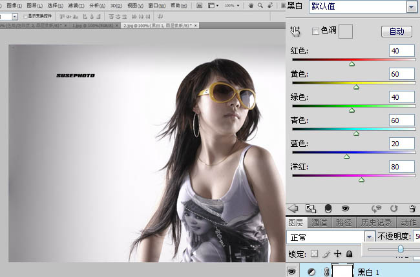This screenshot has height=277, width=420.
Task: Open the 正常 blend mode dropdown
Action: (x=370, y=238)
